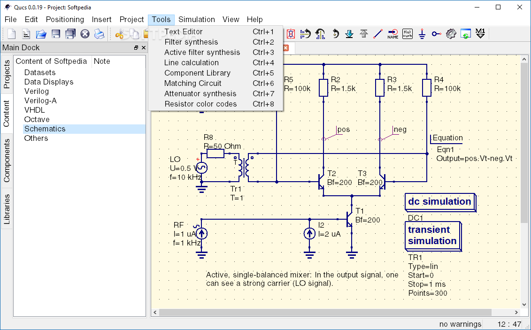Create a new text document icon
Viewport: 531px width, 330px height.
coord(26,34)
